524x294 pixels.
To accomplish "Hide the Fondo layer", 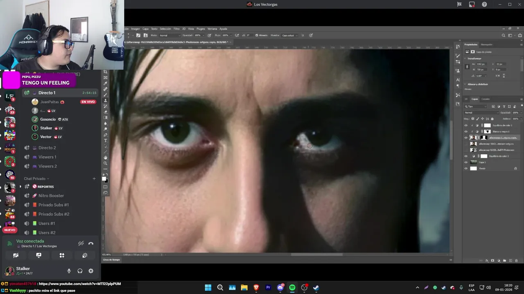I will click(466, 168).
